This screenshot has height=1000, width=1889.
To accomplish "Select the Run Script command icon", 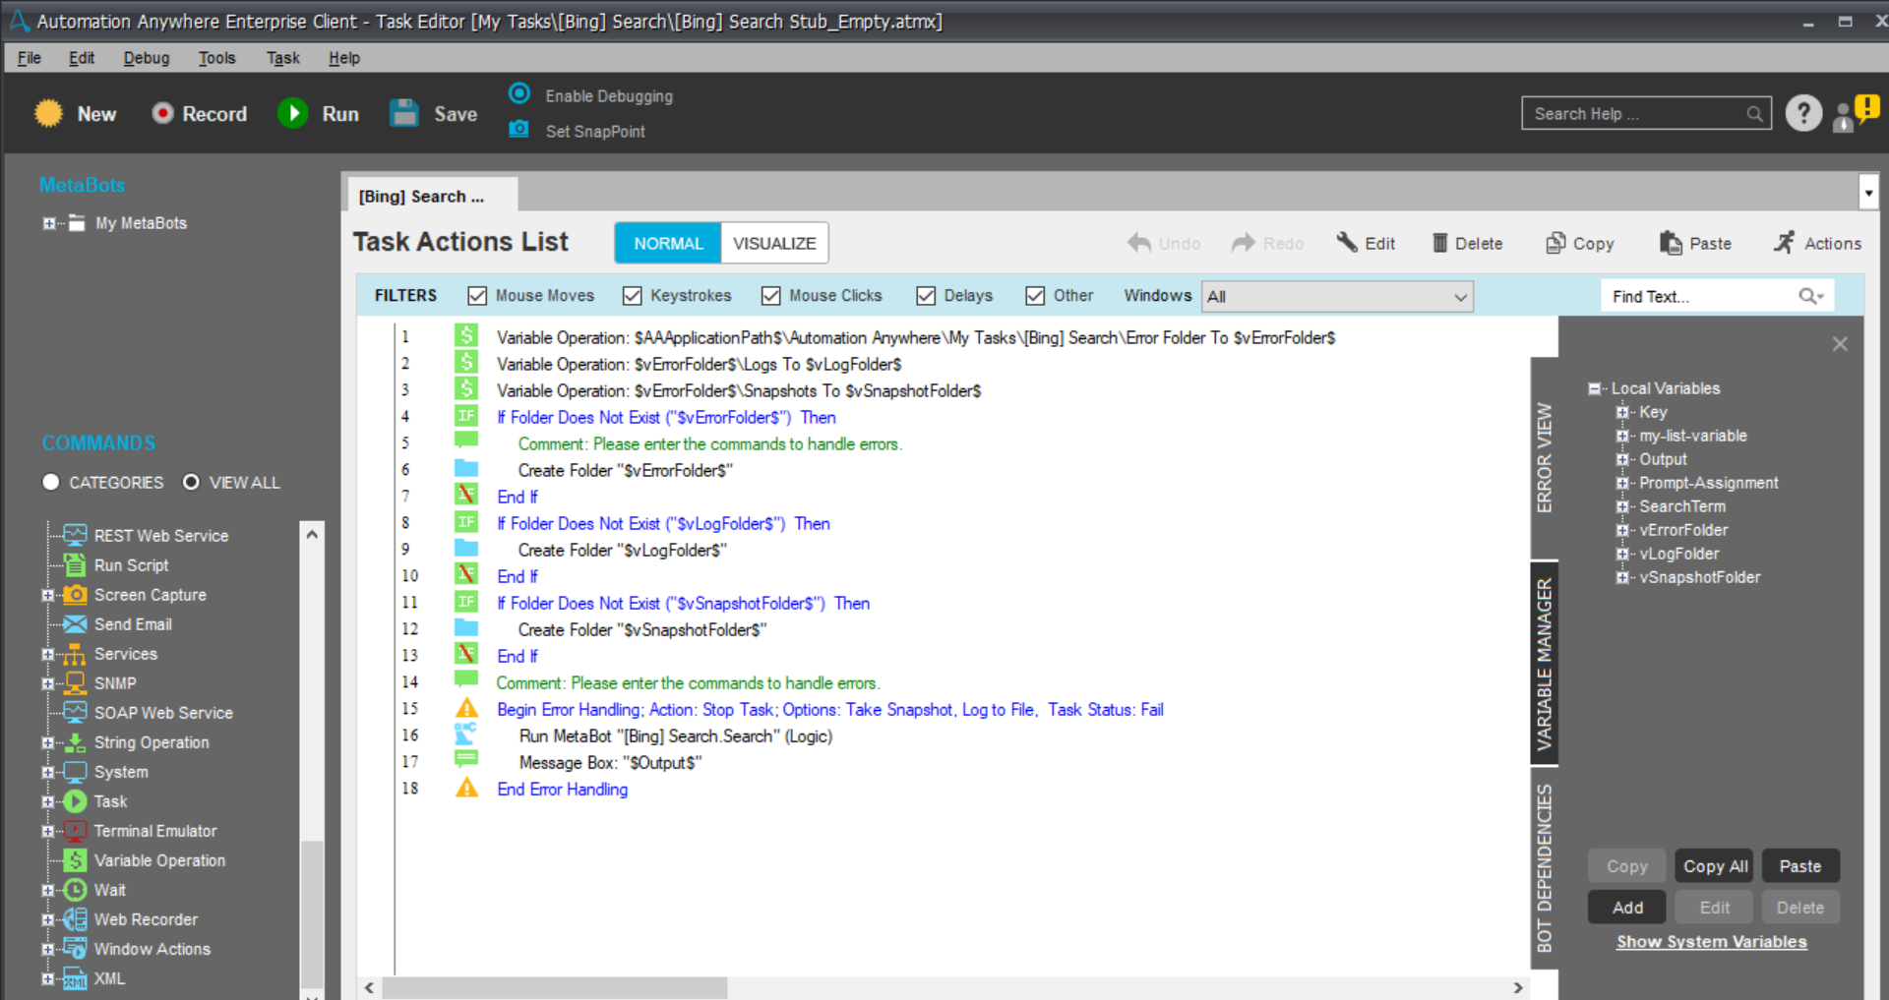I will (x=75, y=564).
